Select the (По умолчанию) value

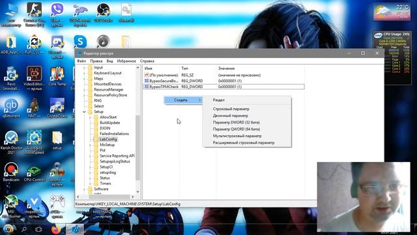224,75
